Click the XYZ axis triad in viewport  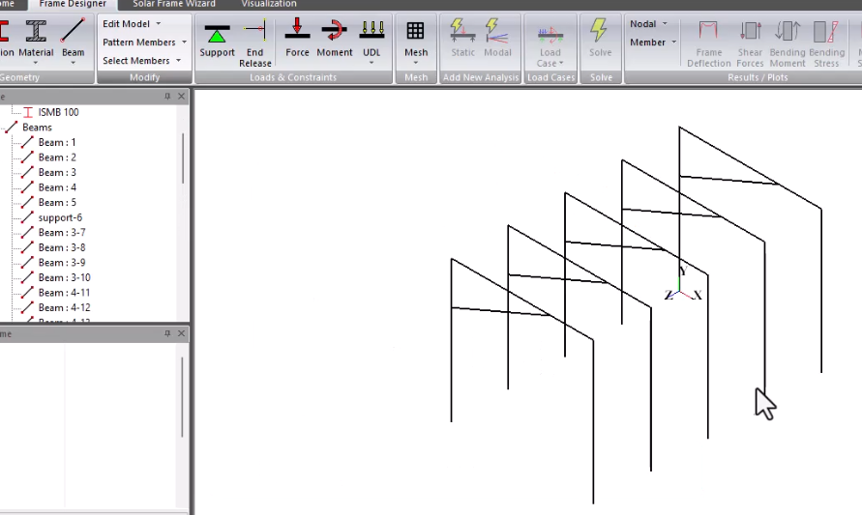[x=683, y=285]
